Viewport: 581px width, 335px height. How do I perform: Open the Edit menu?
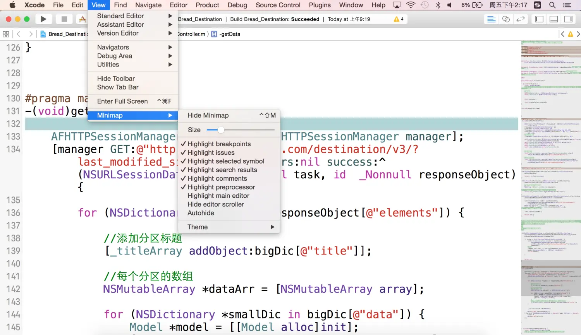point(77,5)
